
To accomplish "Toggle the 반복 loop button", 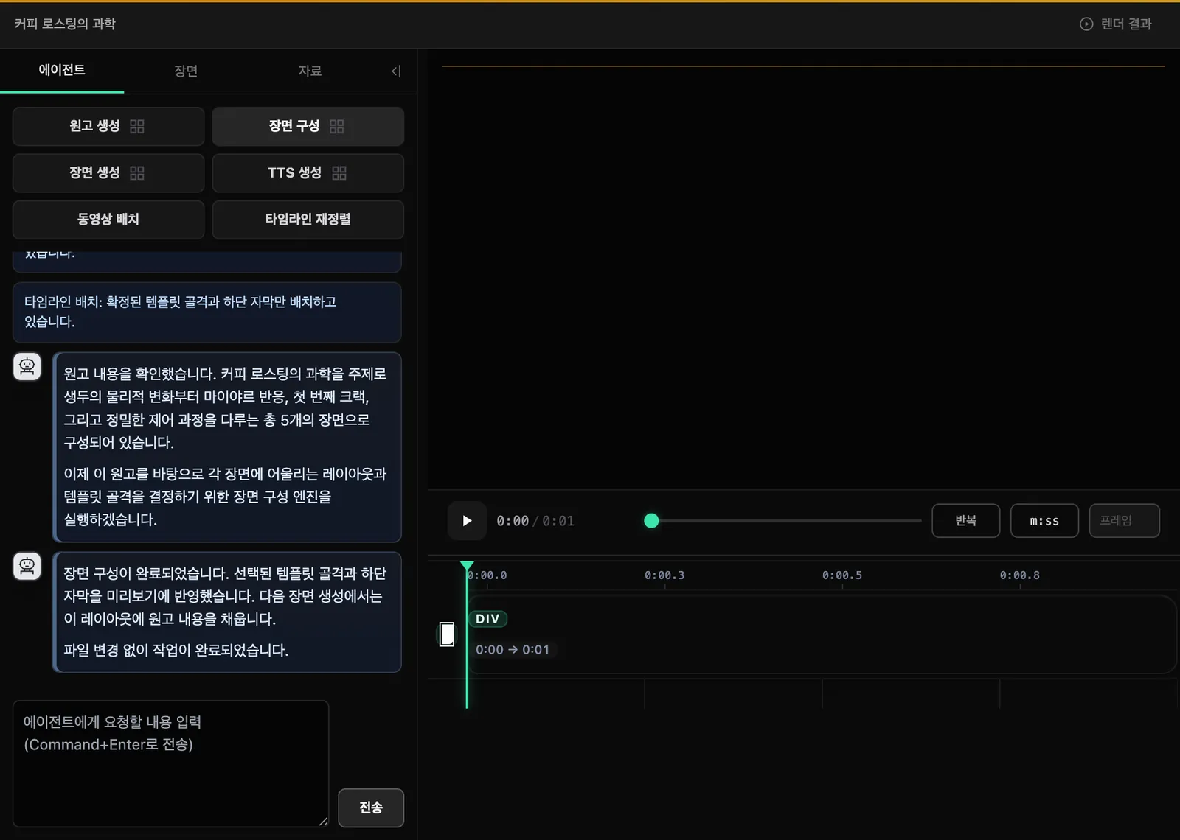I will coord(966,521).
